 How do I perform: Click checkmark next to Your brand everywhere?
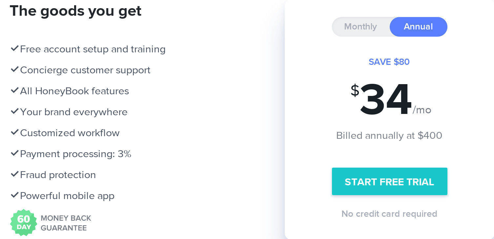pyautogui.click(x=14, y=112)
